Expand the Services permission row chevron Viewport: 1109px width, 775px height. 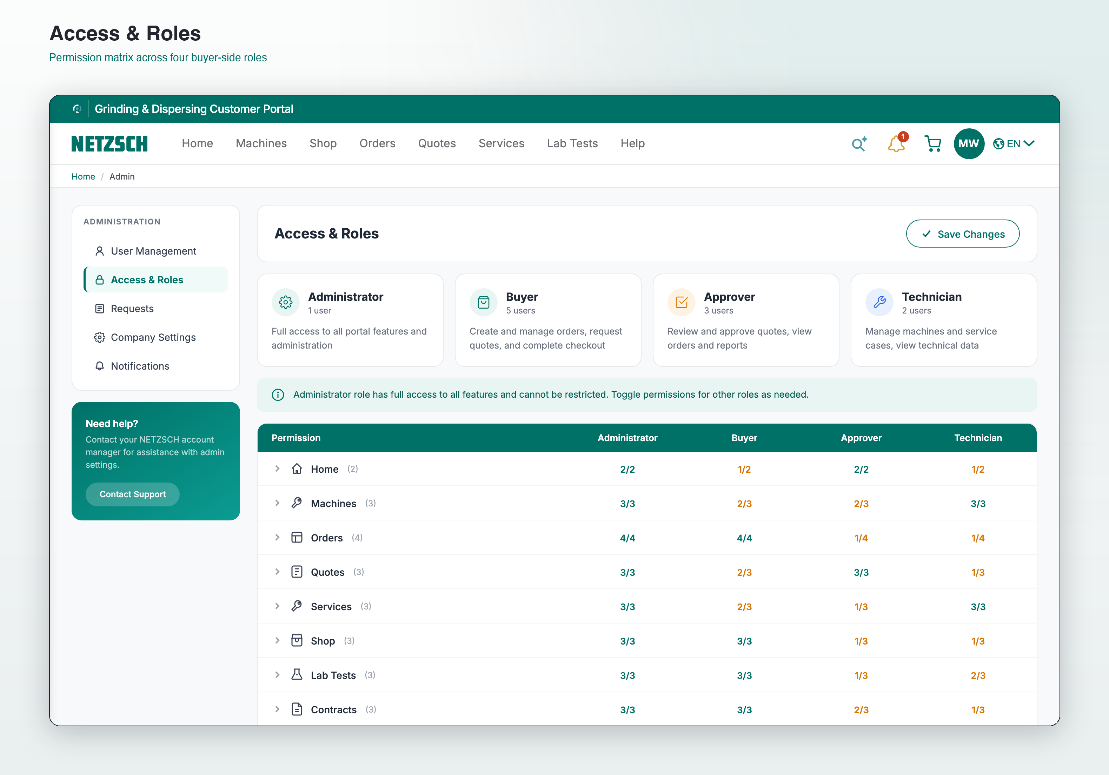click(x=277, y=606)
